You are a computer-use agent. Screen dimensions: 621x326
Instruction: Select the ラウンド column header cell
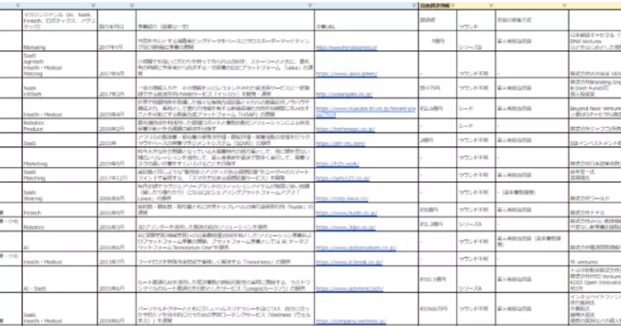[x=475, y=20]
